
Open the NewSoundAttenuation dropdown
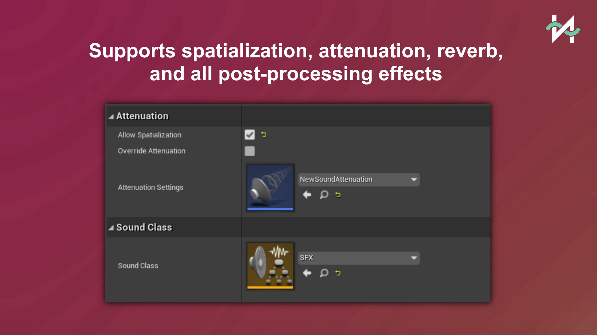359,180
